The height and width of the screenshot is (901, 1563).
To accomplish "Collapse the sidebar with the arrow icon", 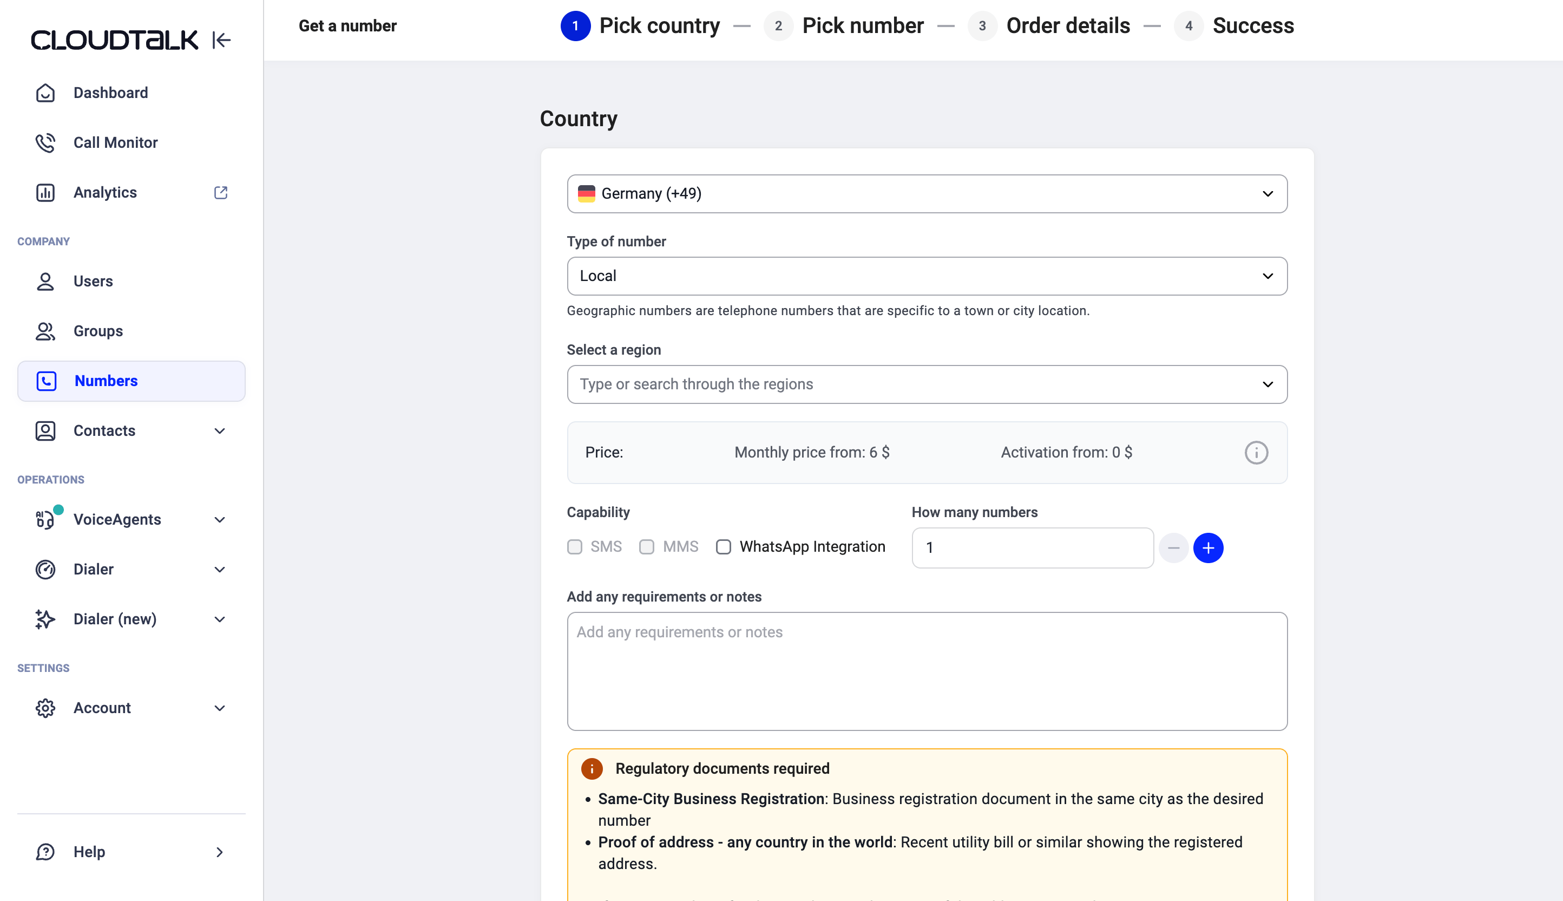I will (x=221, y=40).
